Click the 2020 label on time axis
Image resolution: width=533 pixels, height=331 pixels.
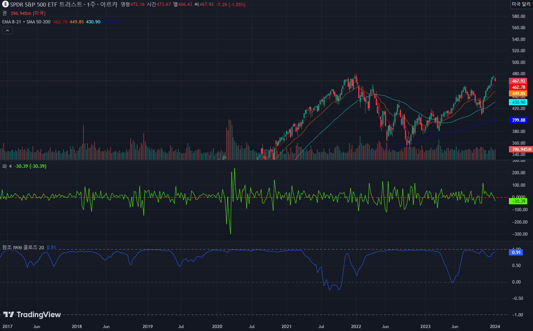pos(217,327)
